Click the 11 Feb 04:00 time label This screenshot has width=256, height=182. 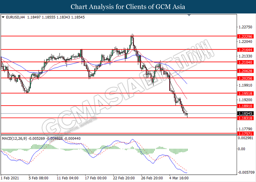tap(68, 178)
